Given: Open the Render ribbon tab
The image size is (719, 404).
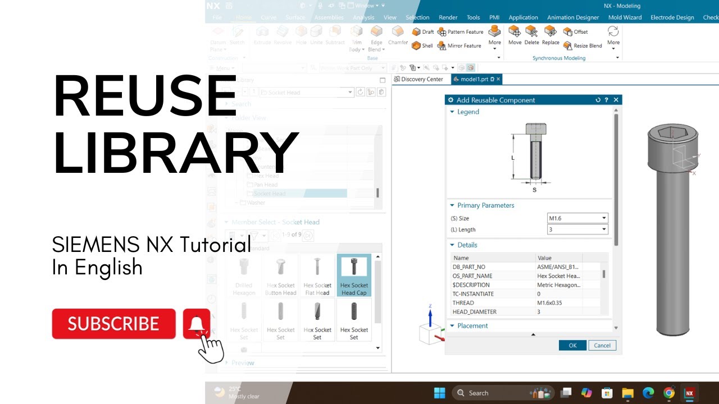Looking at the screenshot, I should pos(448,17).
